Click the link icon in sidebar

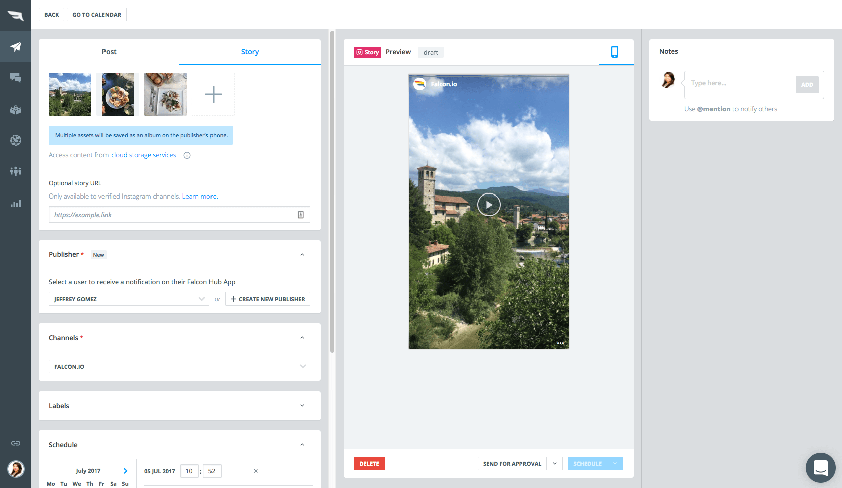pos(16,443)
